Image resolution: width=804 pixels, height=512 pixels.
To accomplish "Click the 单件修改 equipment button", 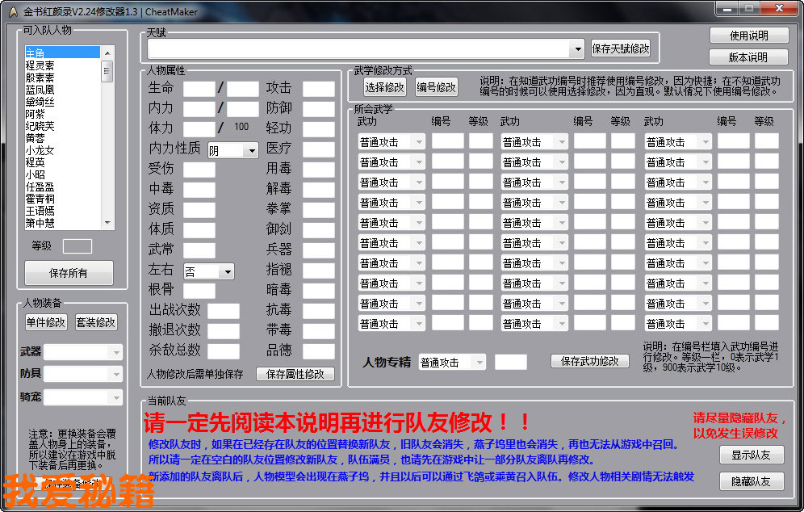I will tap(46, 322).
